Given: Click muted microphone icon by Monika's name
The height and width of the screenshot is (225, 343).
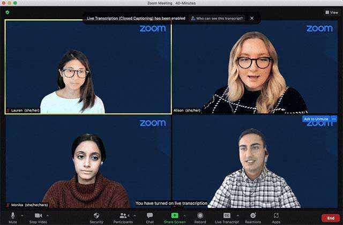Looking at the screenshot, I should click(8, 205).
